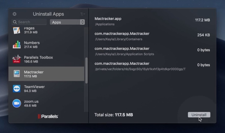
Task: Open the list sort options icon
Action: 82,14
